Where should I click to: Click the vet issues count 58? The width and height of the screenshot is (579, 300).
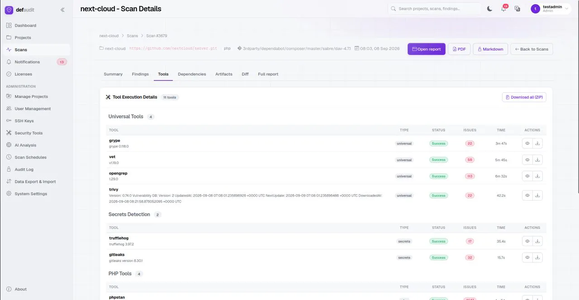coord(470,160)
